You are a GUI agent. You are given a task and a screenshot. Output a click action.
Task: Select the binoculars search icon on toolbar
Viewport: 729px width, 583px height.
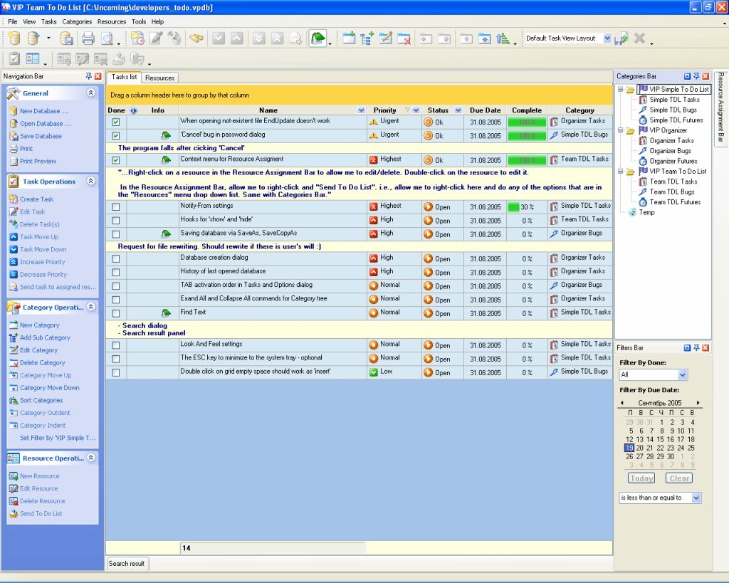pyautogui.click(x=196, y=38)
